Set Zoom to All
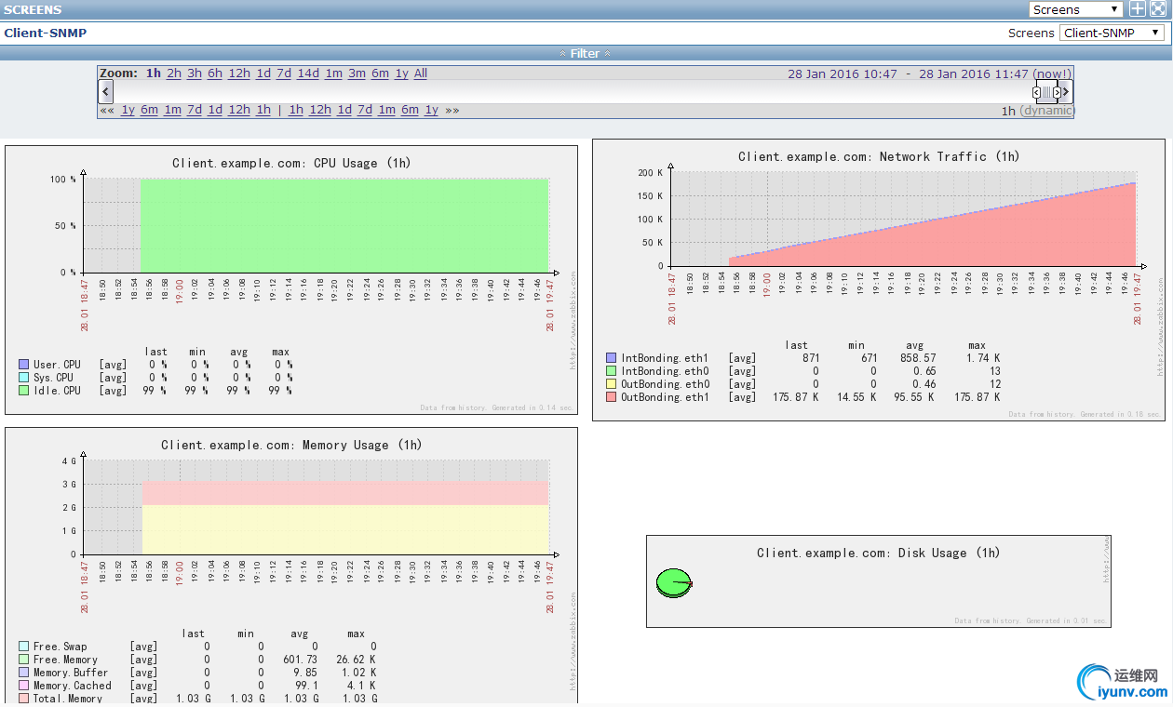The width and height of the screenshot is (1173, 707). point(421,73)
